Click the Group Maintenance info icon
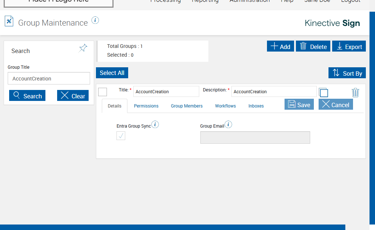 pos(95,20)
